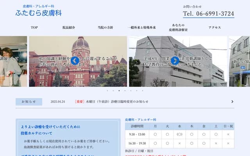250x156 pixels.
Task: Click the previous slide arrow on carousel
Action: coord(75,60)
